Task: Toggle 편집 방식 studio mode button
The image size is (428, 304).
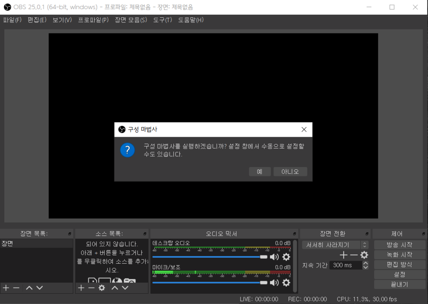Action: click(x=399, y=264)
